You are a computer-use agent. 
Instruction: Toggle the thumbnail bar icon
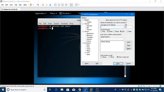(x=59, y=5)
